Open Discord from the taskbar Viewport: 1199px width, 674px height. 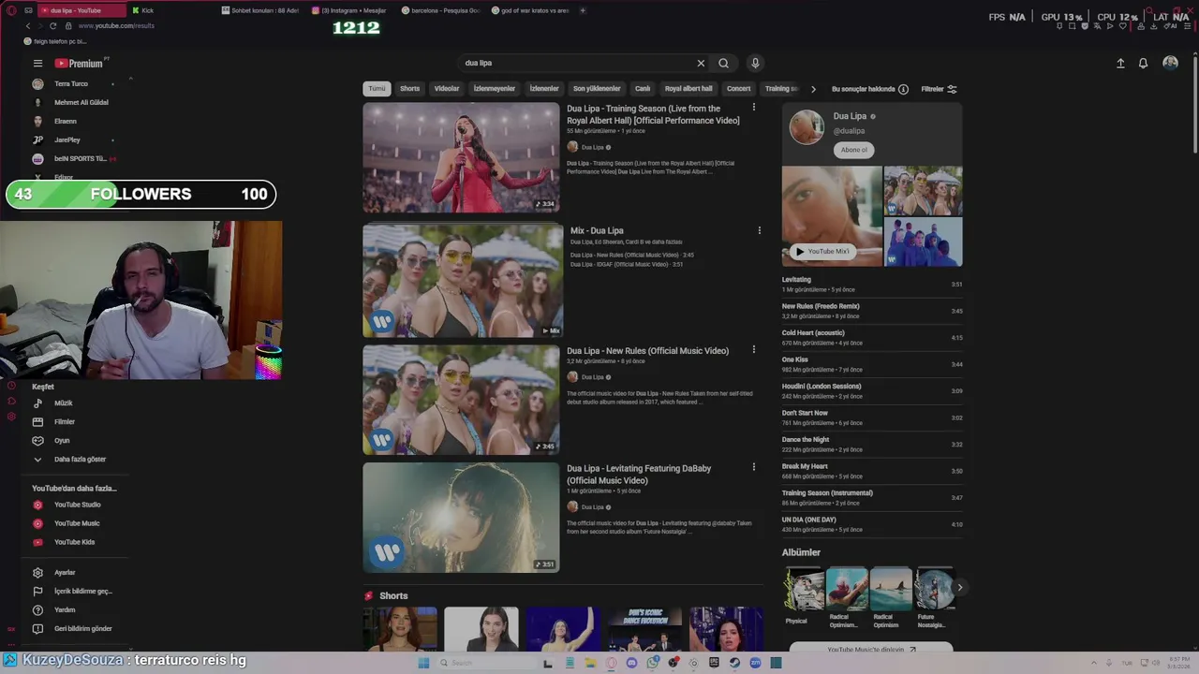[631, 663]
